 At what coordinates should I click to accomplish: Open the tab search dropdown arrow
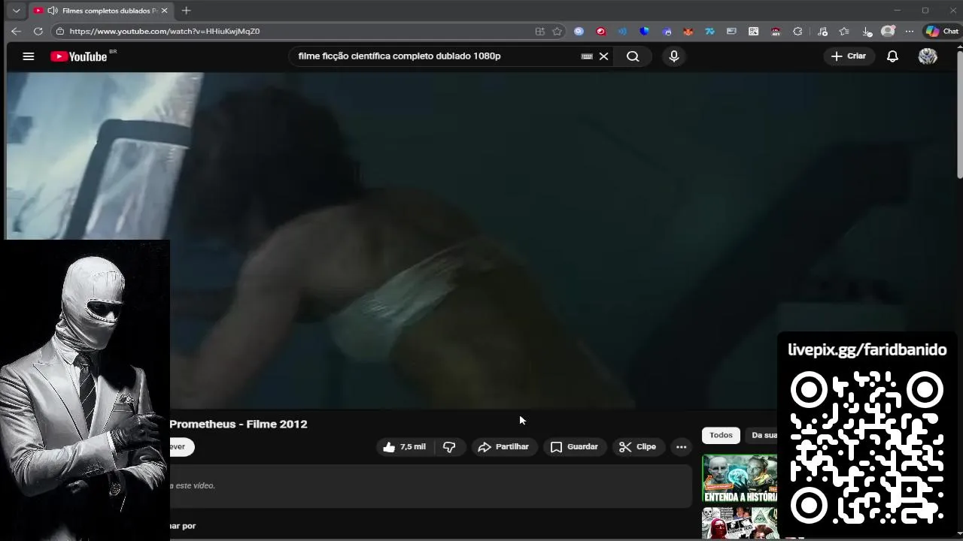[16, 11]
